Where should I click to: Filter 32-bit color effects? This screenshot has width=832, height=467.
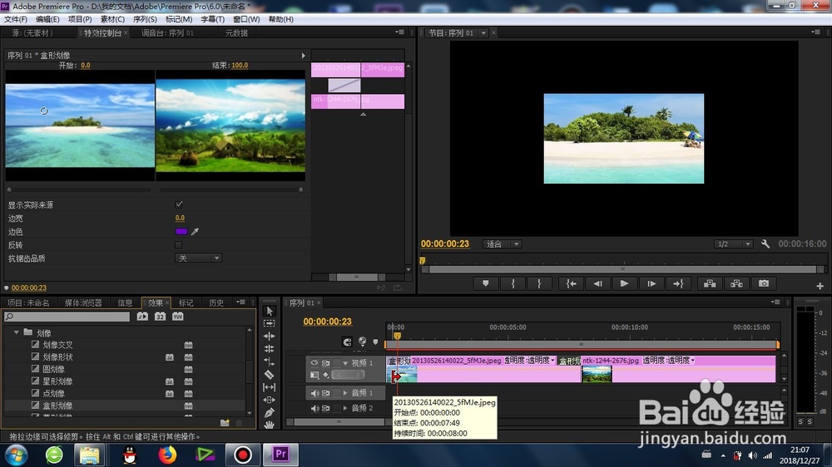[x=160, y=317]
